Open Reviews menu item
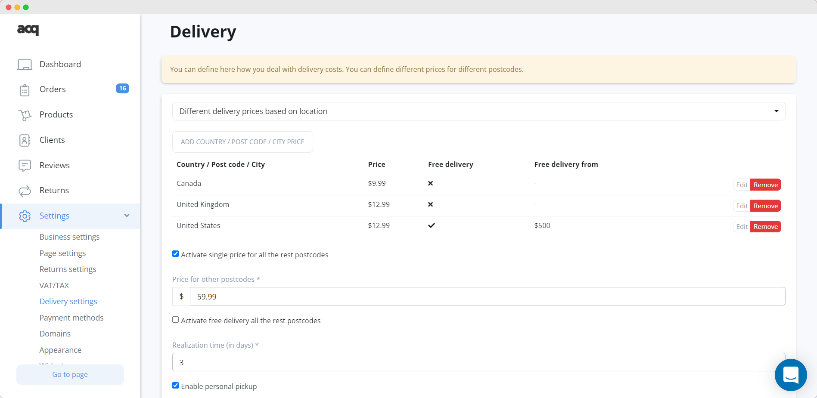This screenshot has width=817, height=398. tap(54, 165)
